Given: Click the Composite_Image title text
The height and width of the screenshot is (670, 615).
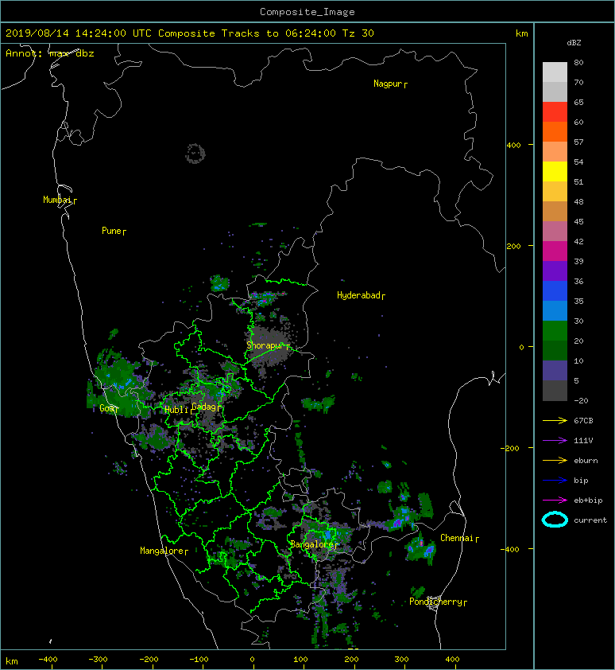Looking at the screenshot, I should 307,12.
